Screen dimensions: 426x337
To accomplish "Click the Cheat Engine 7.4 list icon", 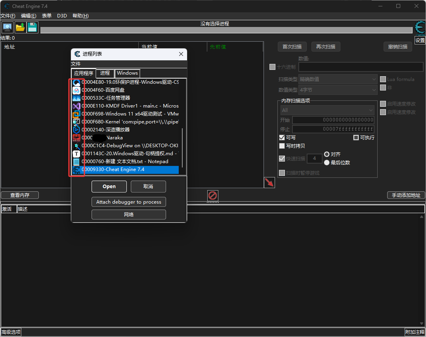I will (x=76, y=169).
